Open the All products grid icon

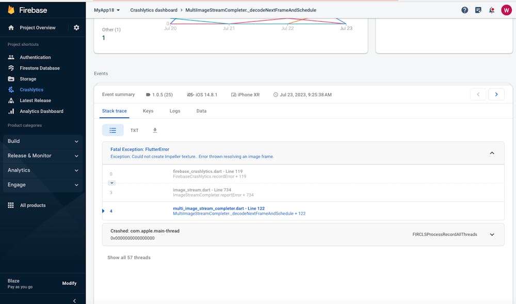click(11, 205)
